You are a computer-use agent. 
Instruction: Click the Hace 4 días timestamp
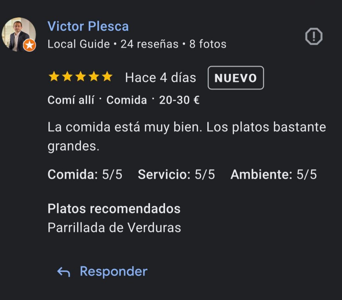160,78
